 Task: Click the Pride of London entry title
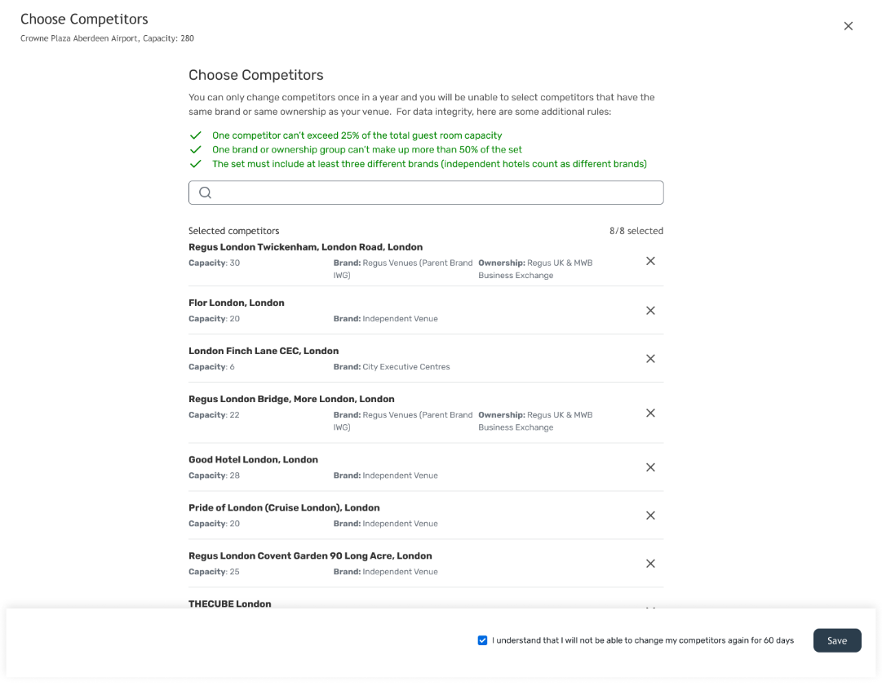[x=284, y=507]
